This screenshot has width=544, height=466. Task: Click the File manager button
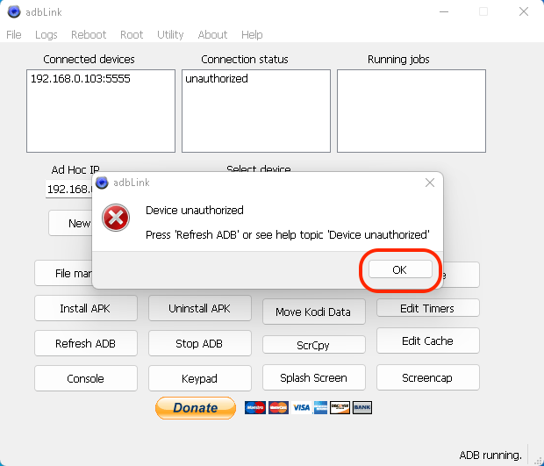coord(63,273)
